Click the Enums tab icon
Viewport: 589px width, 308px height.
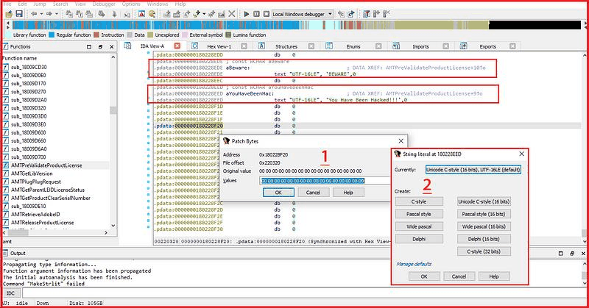click(x=329, y=46)
